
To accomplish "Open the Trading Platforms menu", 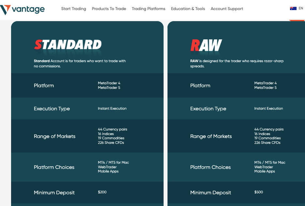I will pos(148,9).
